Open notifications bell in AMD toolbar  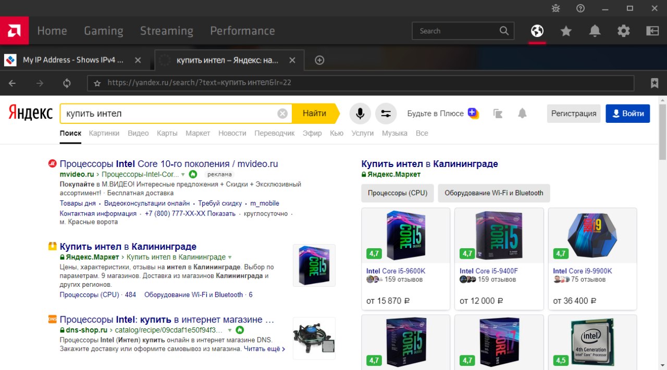[595, 31]
